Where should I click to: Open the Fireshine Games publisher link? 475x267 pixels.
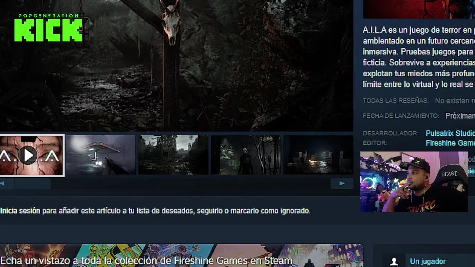pos(450,143)
